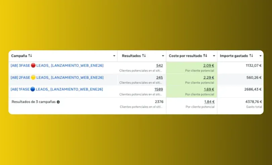Click info icon next to Resultados de 3 campañas
Viewport: 272px width, 165px height.
tap(58, 102)
